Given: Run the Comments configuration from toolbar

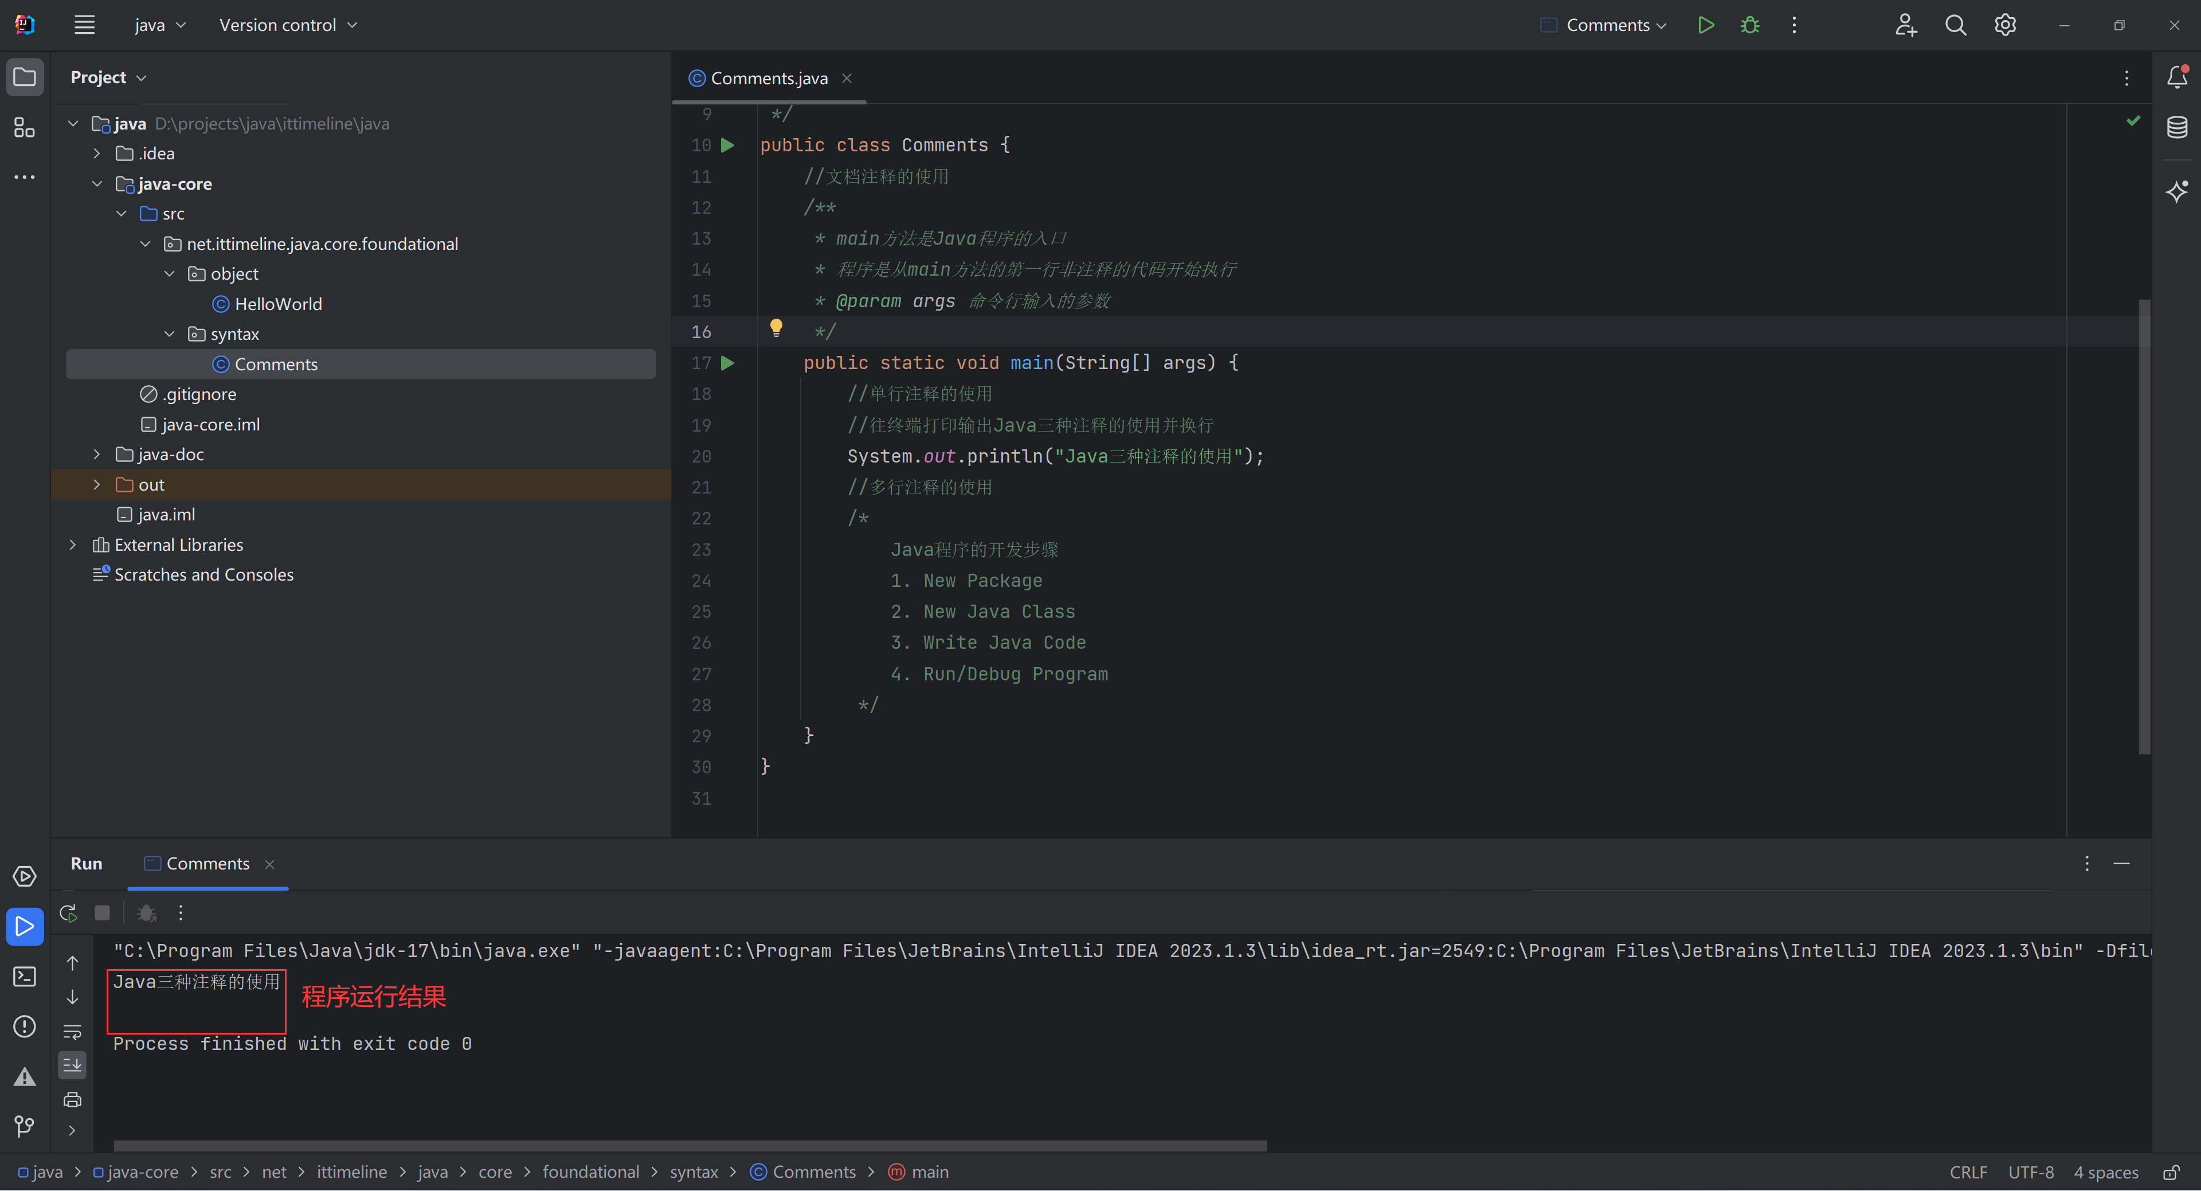Looking at the screenshot, I should coord(1705,25).
